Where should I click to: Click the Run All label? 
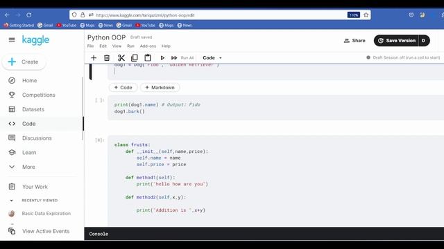(x=187, y=58)
